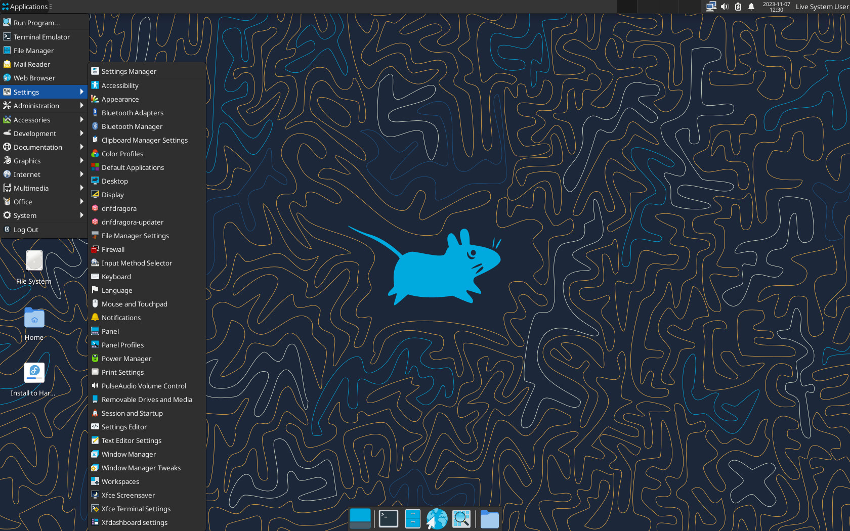Click the power manager battery tray icon
This screenshot has height=531, width=850.
point(738,7)
